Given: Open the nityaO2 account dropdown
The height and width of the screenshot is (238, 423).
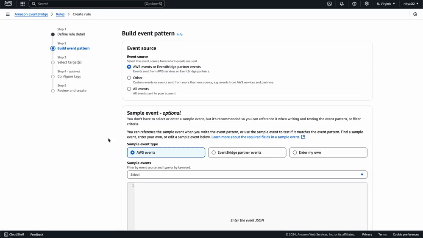Looking at the screenshot, I should pyautogui.click(x=411, y=4).
